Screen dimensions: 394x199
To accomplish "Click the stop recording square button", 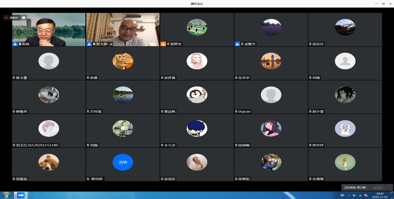I will click(24, 18).
